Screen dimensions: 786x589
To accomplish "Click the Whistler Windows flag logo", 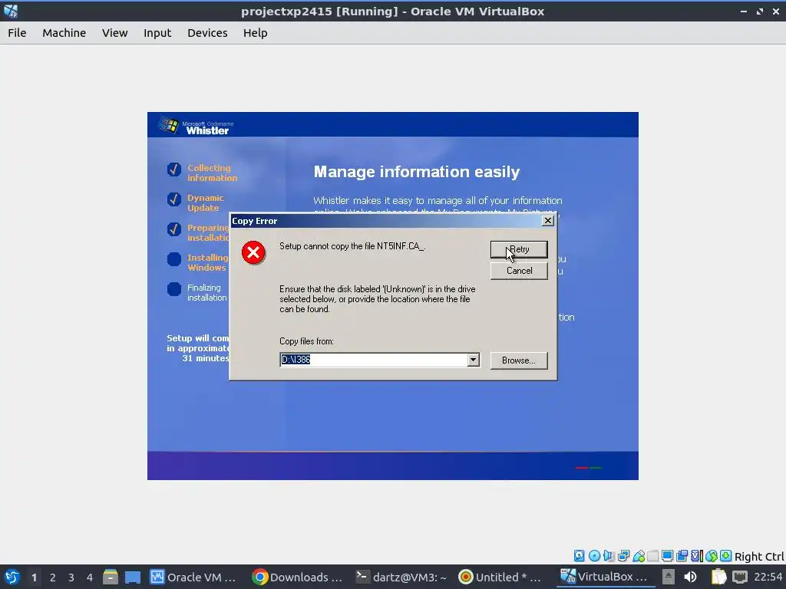I will click(169, 125).
